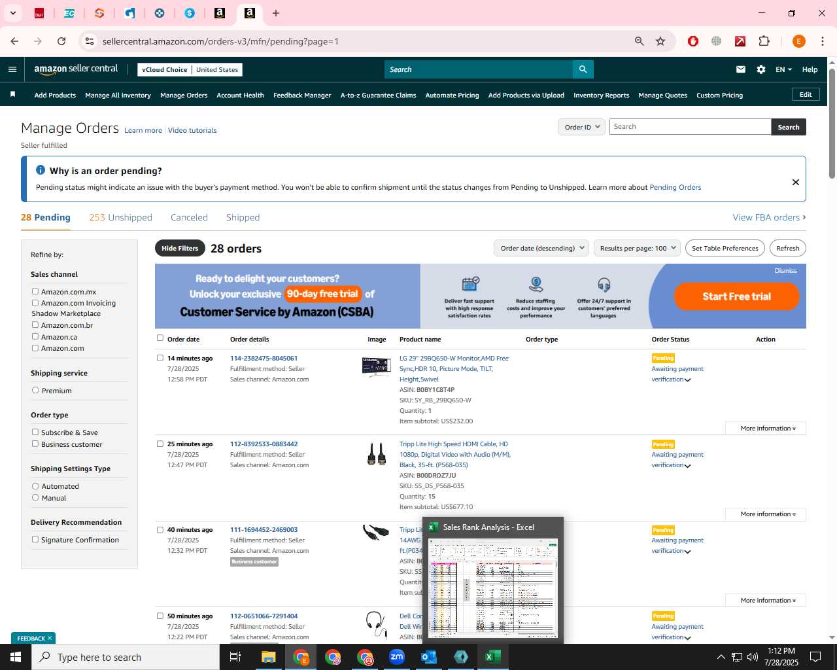Open the Order date sort dropdown
Image resolution: width=837 pixels, height=670 pixels.
pos(541,248)
